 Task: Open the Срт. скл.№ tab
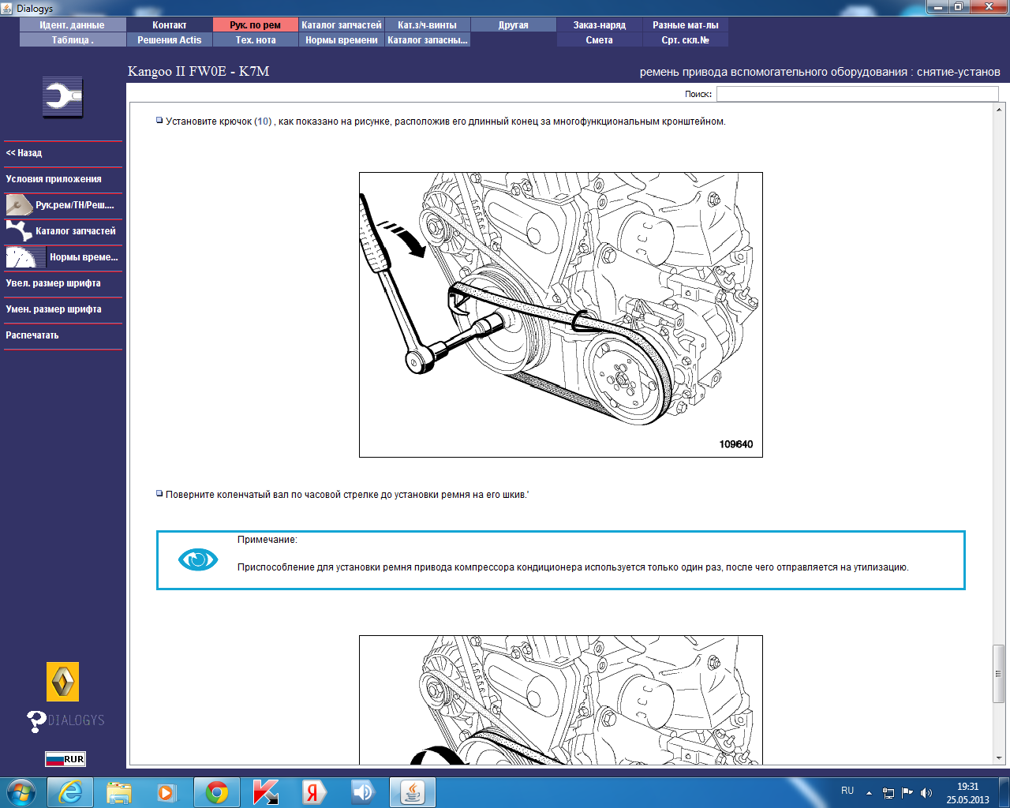686,40
